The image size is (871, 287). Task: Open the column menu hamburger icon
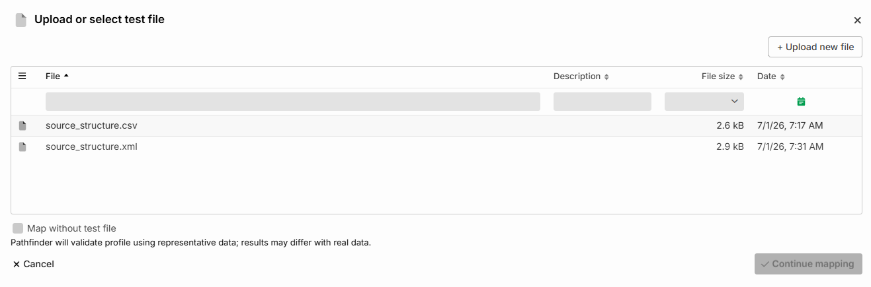coord(22,76)
